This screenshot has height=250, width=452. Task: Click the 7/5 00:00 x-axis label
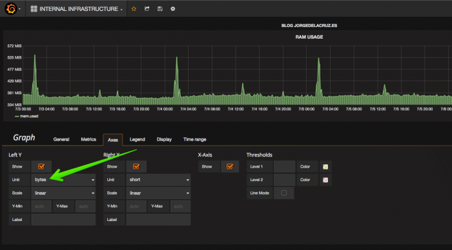pyautogui.click(x=307, y=109)
